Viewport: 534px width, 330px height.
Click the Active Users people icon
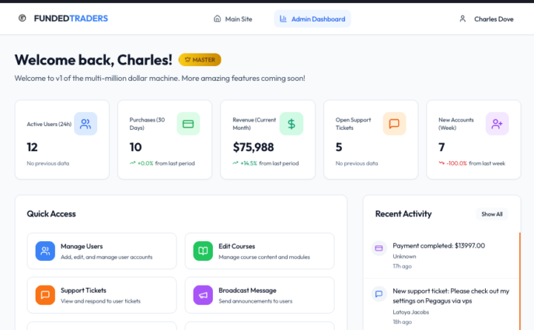[x=85, y=124]
